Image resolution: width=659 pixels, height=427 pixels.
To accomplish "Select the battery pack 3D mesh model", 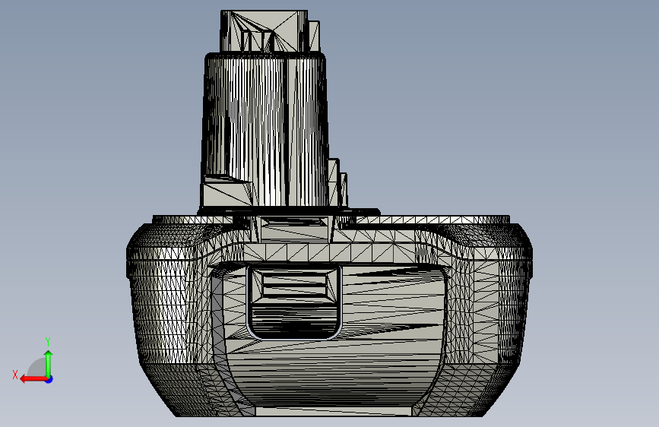I will point(330,214).
